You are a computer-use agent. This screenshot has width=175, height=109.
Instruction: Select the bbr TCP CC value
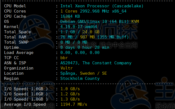pos(64,58)
